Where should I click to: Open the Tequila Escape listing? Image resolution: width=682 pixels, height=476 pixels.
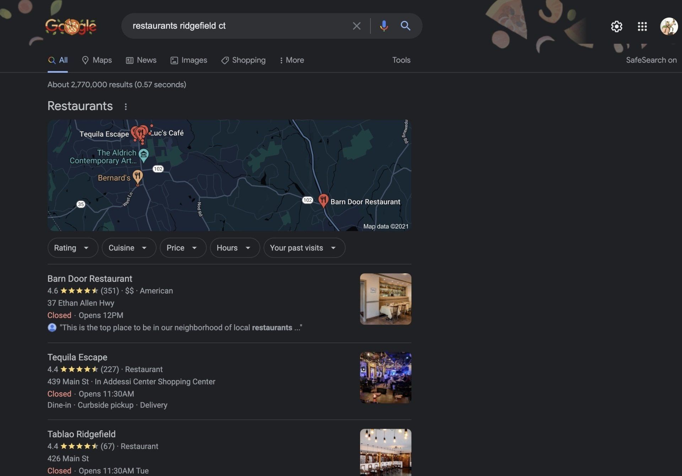click(77, 357)
